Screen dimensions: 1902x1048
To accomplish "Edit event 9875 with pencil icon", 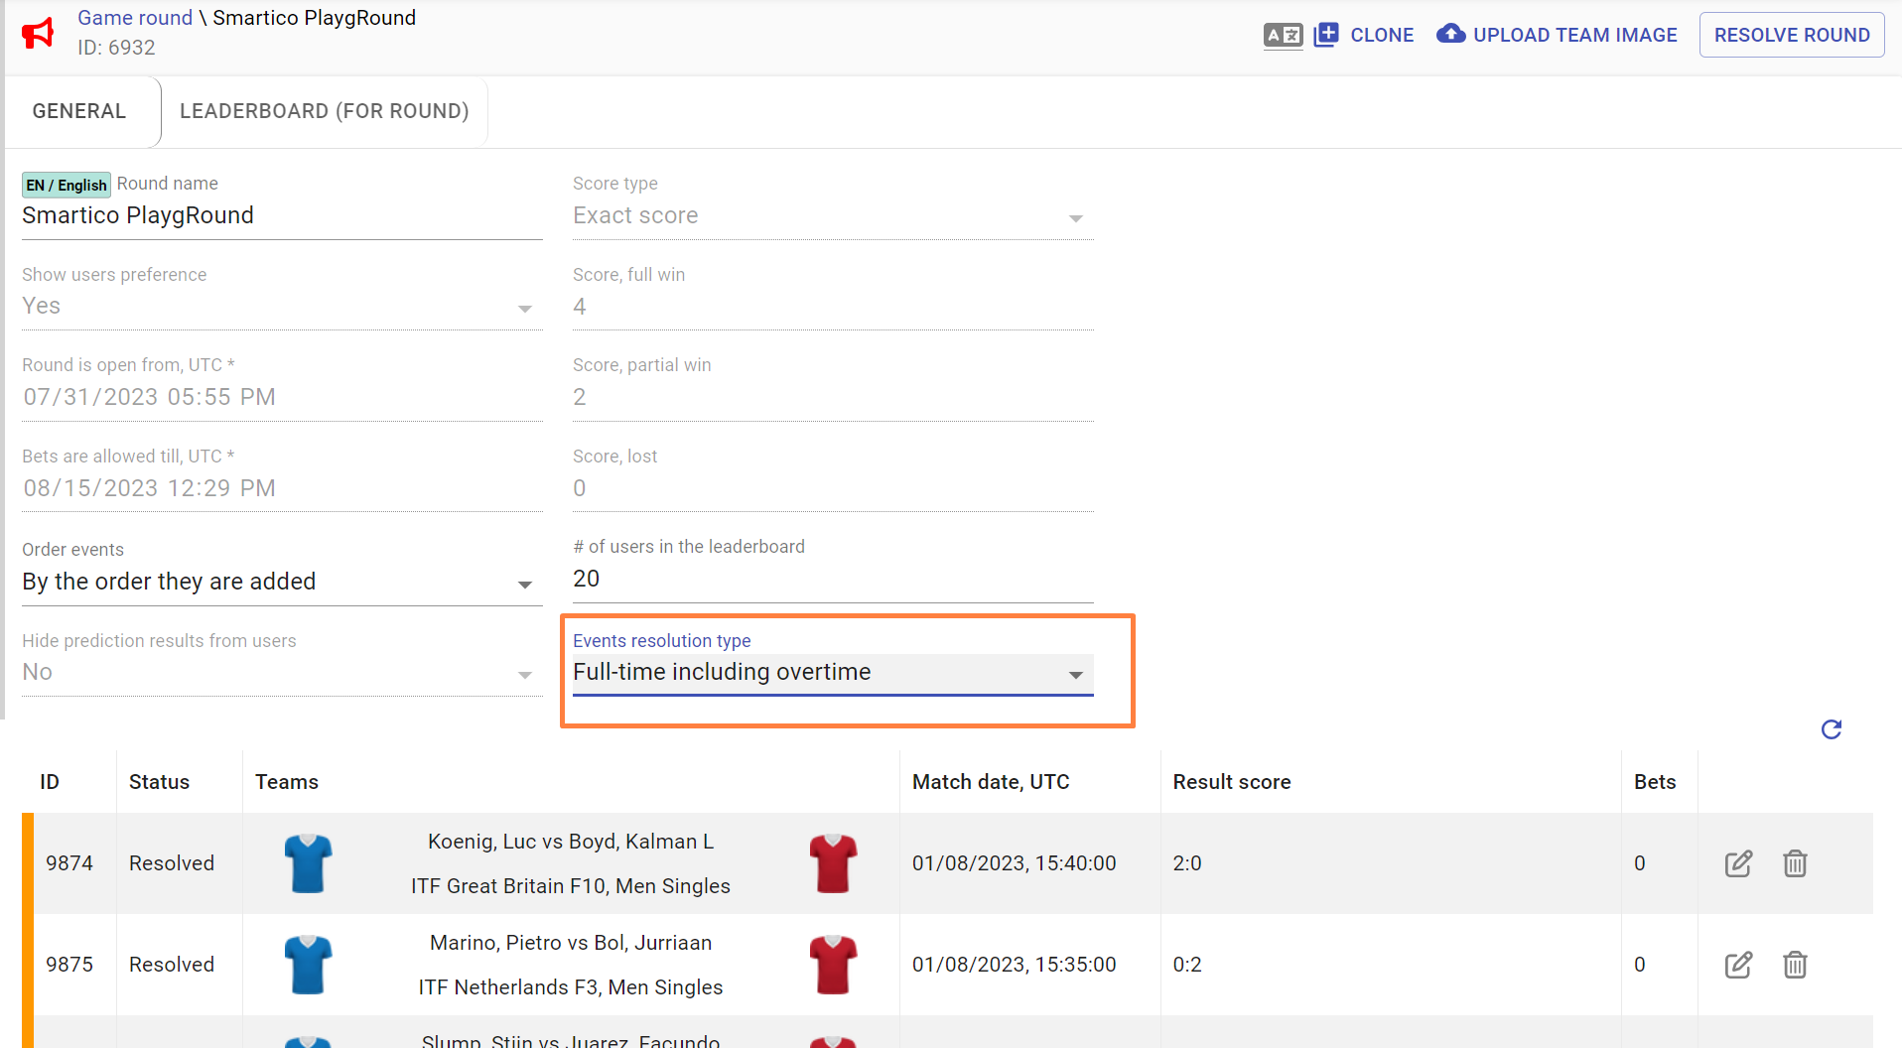I will click(1738, 965).
